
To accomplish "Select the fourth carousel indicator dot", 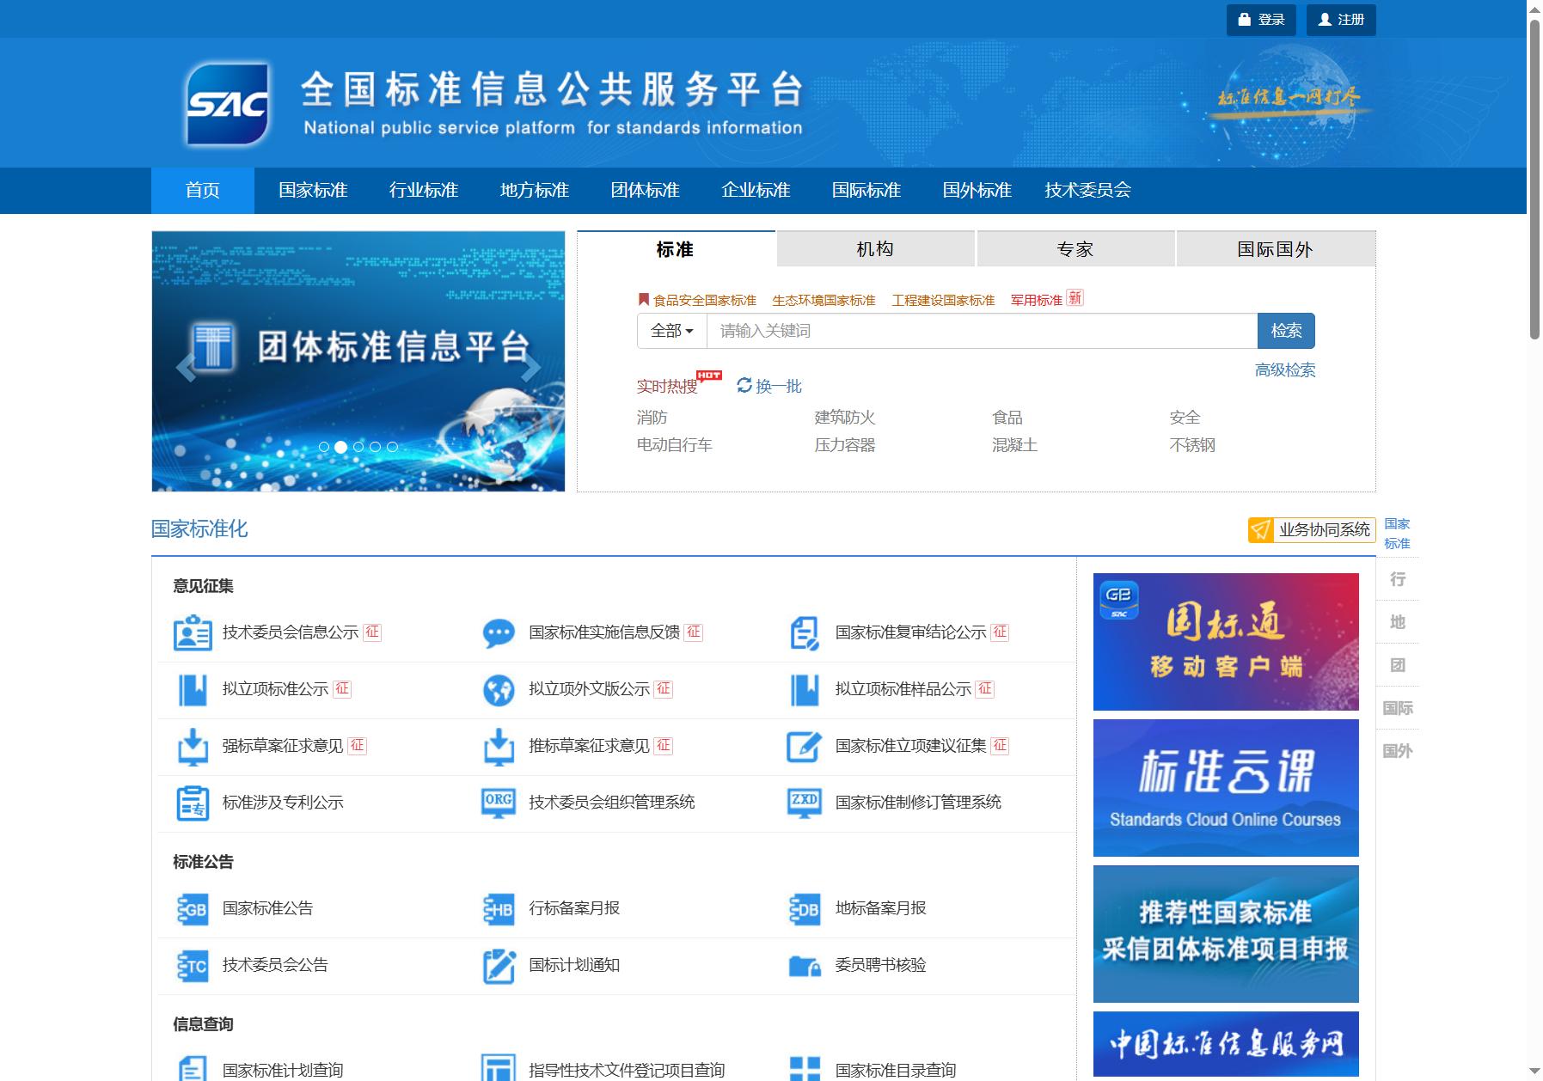I will [x=375, y=447].
